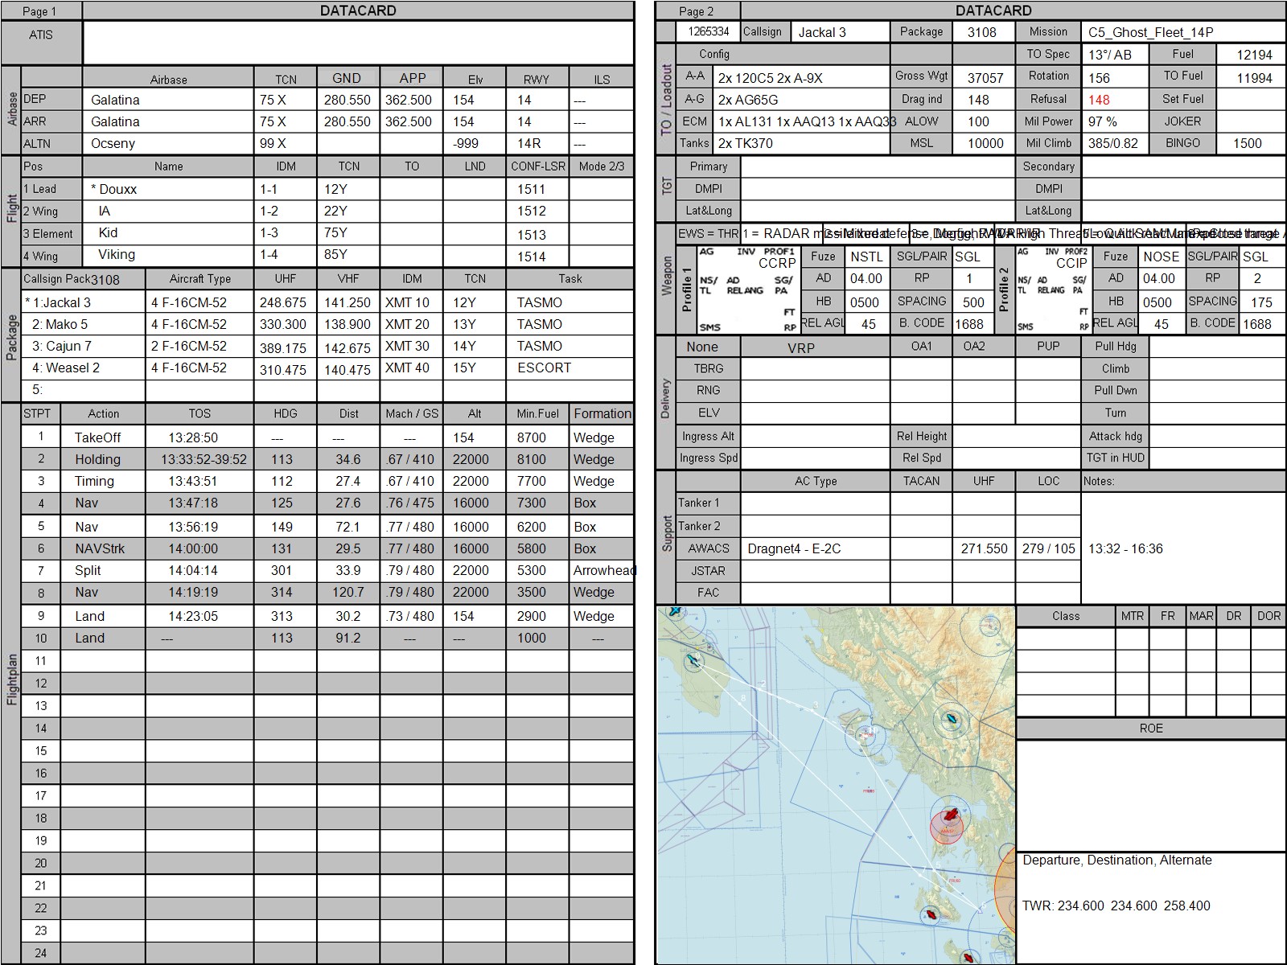This screenshot has height=965, width=1287.
Task: Switch to the Page 2 label
Action: tap(697, 11)
